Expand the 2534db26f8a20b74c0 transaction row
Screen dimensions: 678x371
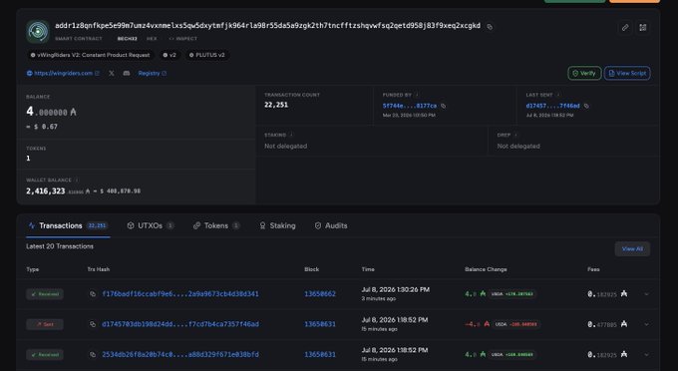[x=646, y=355]
